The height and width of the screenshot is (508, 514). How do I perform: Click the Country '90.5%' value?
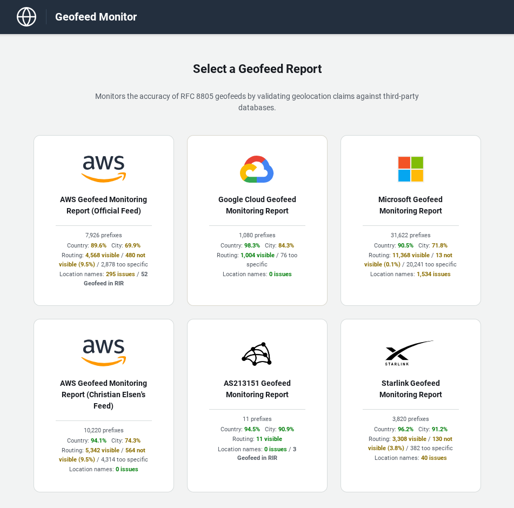405,245
